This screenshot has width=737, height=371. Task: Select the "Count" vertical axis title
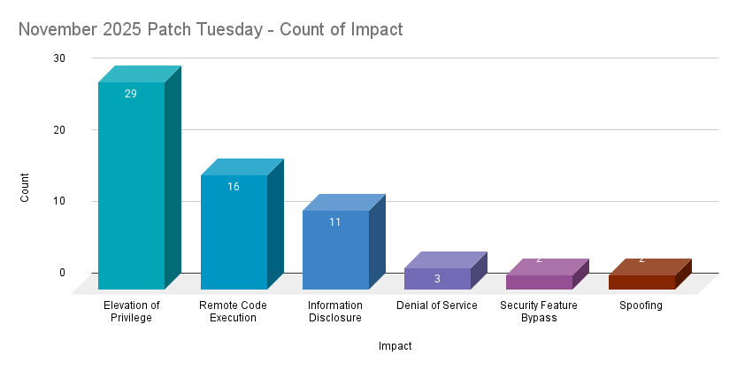(x=26, y=188)
